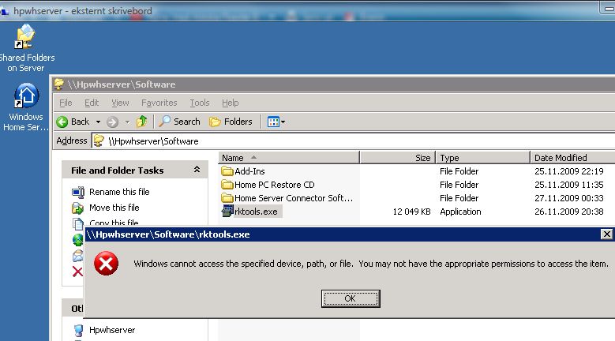Click the Add-Ins folder name
Viewport: 615px width, 341px height.
(x=249, y=171)
